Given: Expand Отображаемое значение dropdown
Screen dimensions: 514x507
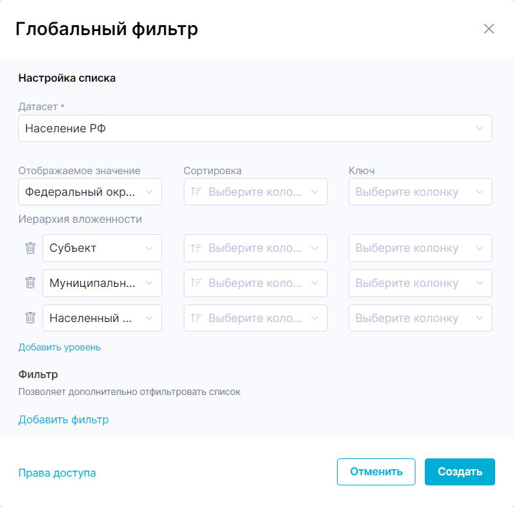Looking at the screenshot, I should coord(90,192).
